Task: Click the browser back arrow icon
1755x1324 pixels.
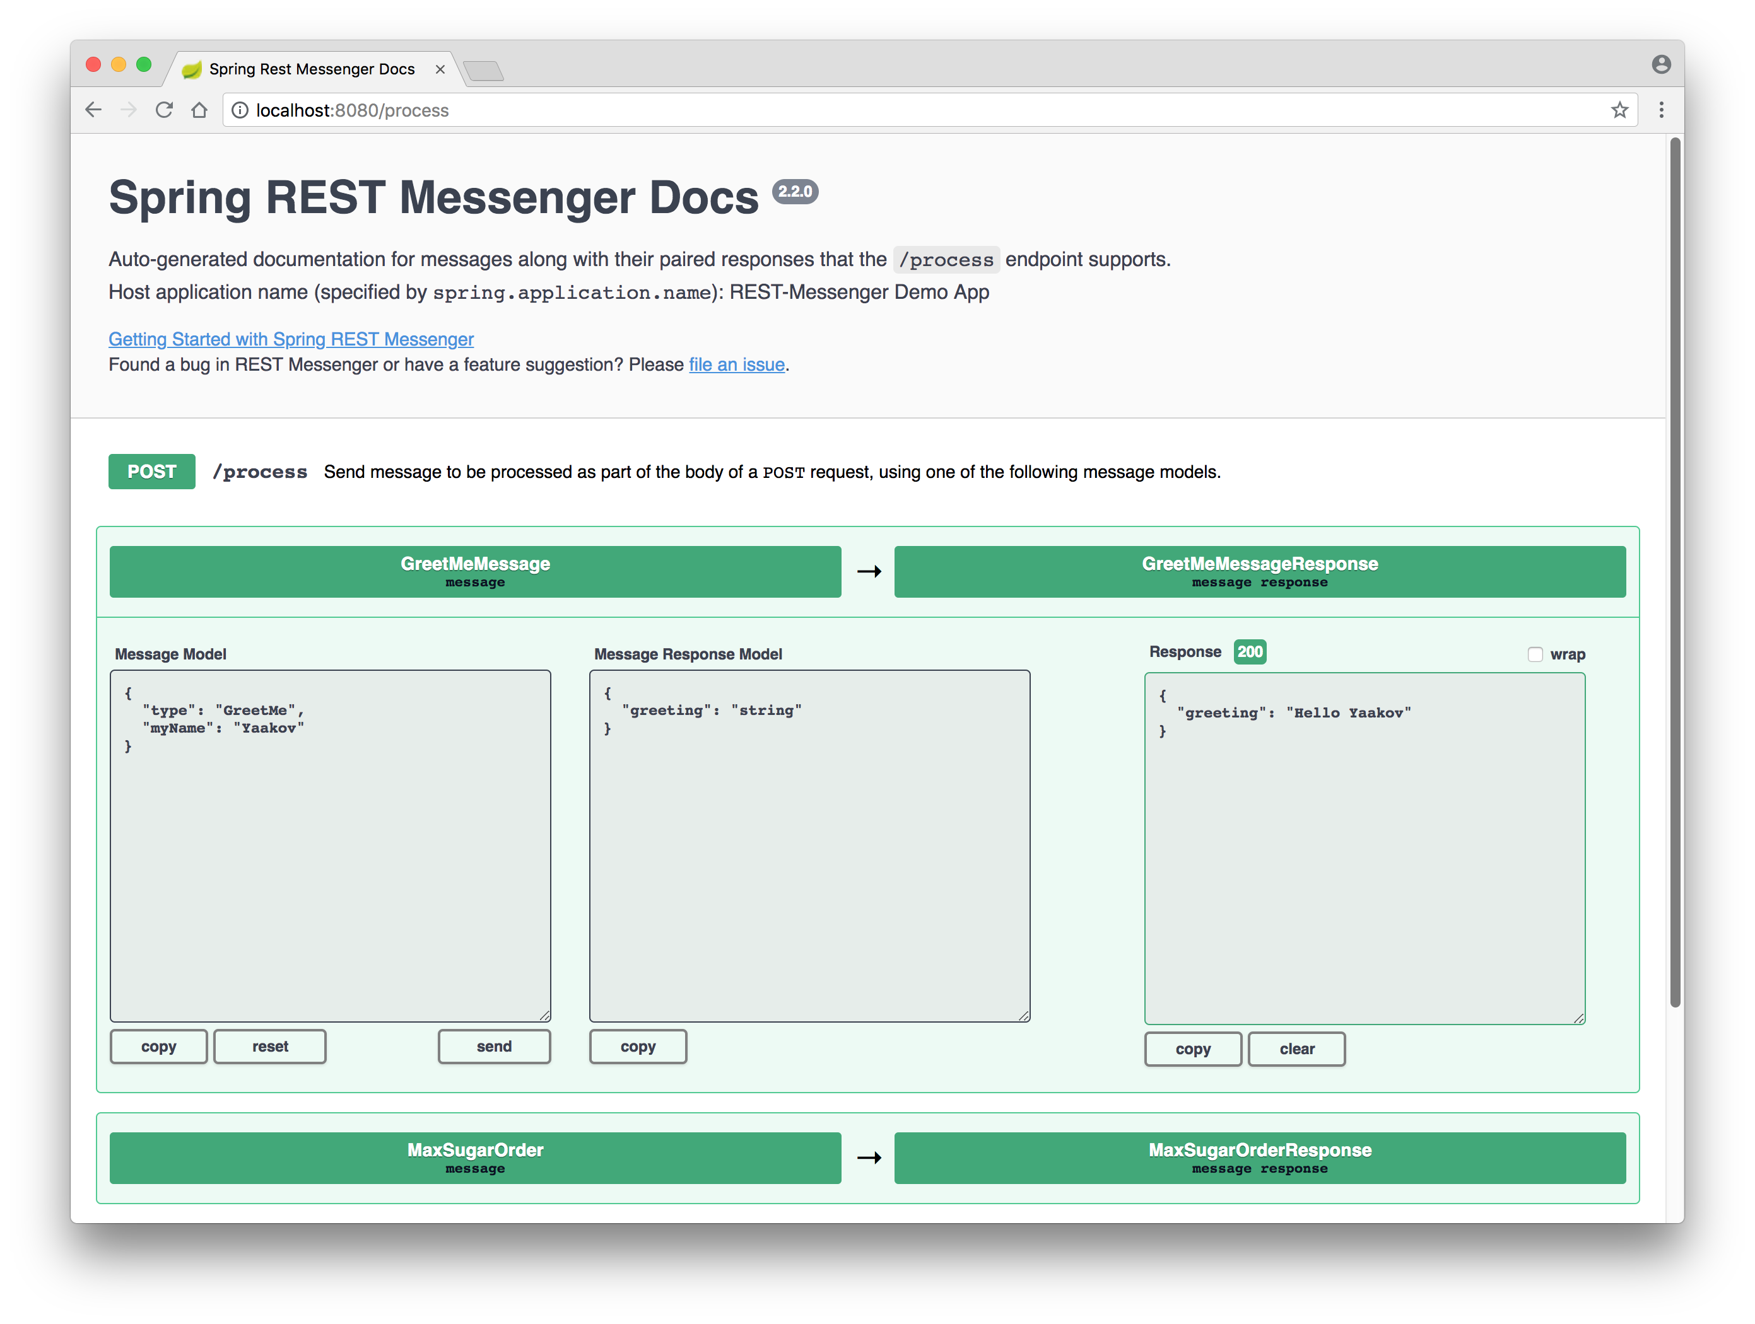Action: (x=93, y=110)
